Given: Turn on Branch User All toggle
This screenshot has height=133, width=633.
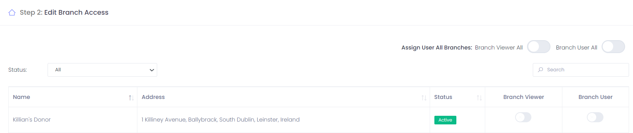Looking at the screenshot, I should click(x=613, y=47).
